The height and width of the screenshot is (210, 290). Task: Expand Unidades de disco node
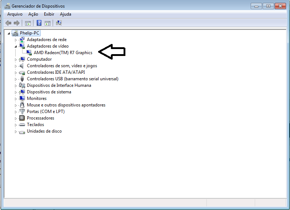tap(16, 132)
